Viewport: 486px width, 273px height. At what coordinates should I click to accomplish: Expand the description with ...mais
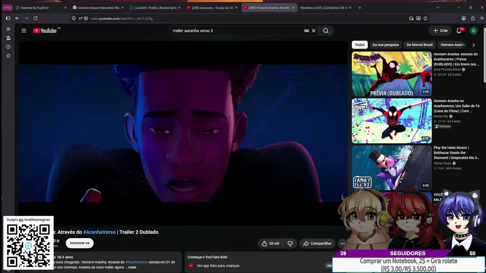pos(131,267)
